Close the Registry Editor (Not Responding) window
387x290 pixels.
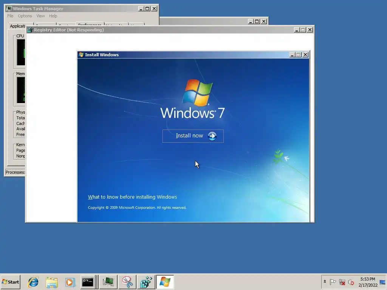point(310,30)
